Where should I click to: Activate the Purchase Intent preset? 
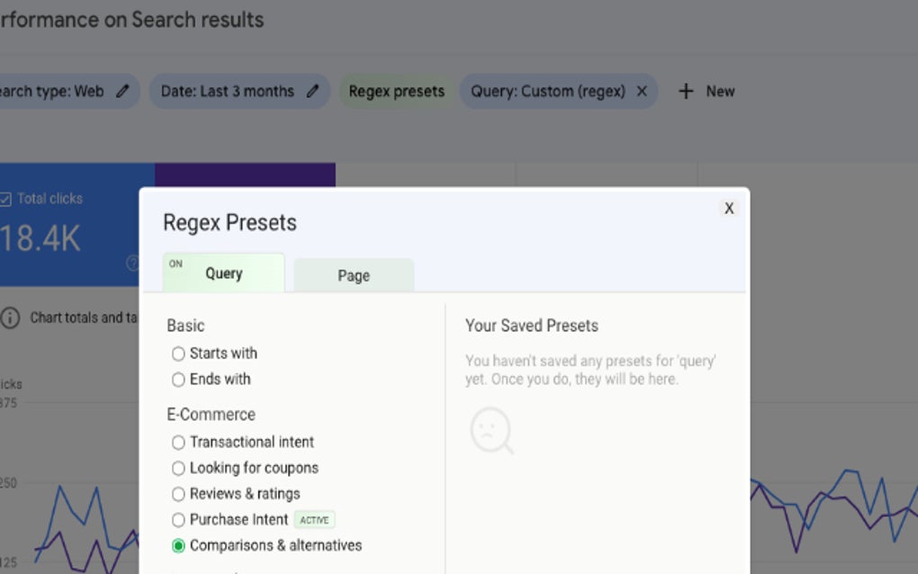[178, 519]
